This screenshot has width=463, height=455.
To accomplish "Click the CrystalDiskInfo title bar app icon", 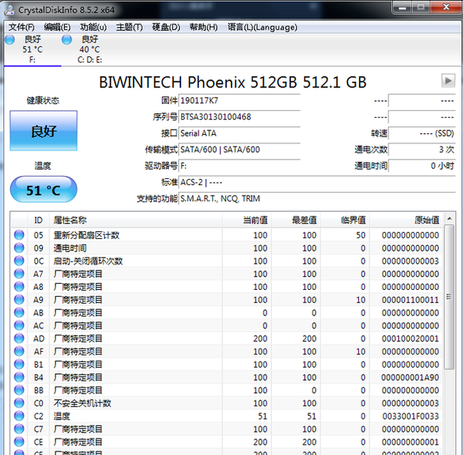I will tap(8, 8).
